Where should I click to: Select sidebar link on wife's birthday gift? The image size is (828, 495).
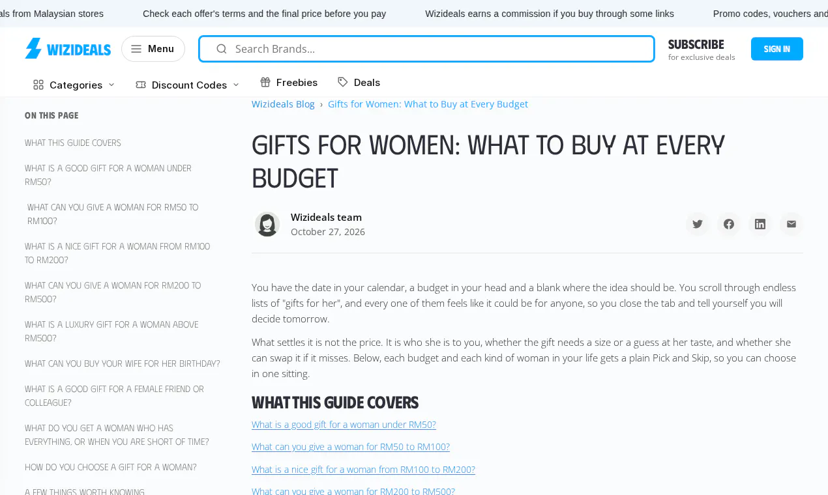click(123, 363)
